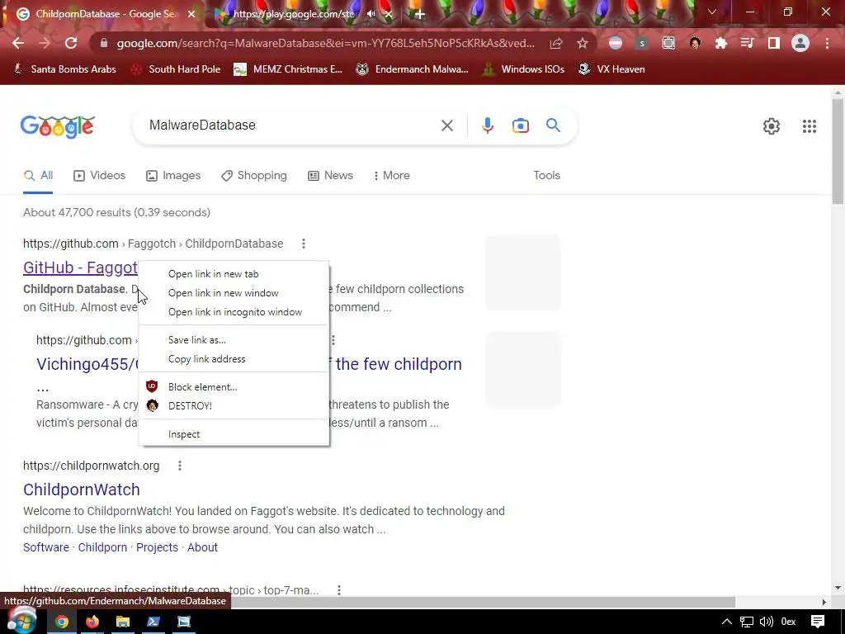The image size is (845, 634).
Task: Choose Block element... from context menu
Action: pyautogui.click(x=234, y=386)
